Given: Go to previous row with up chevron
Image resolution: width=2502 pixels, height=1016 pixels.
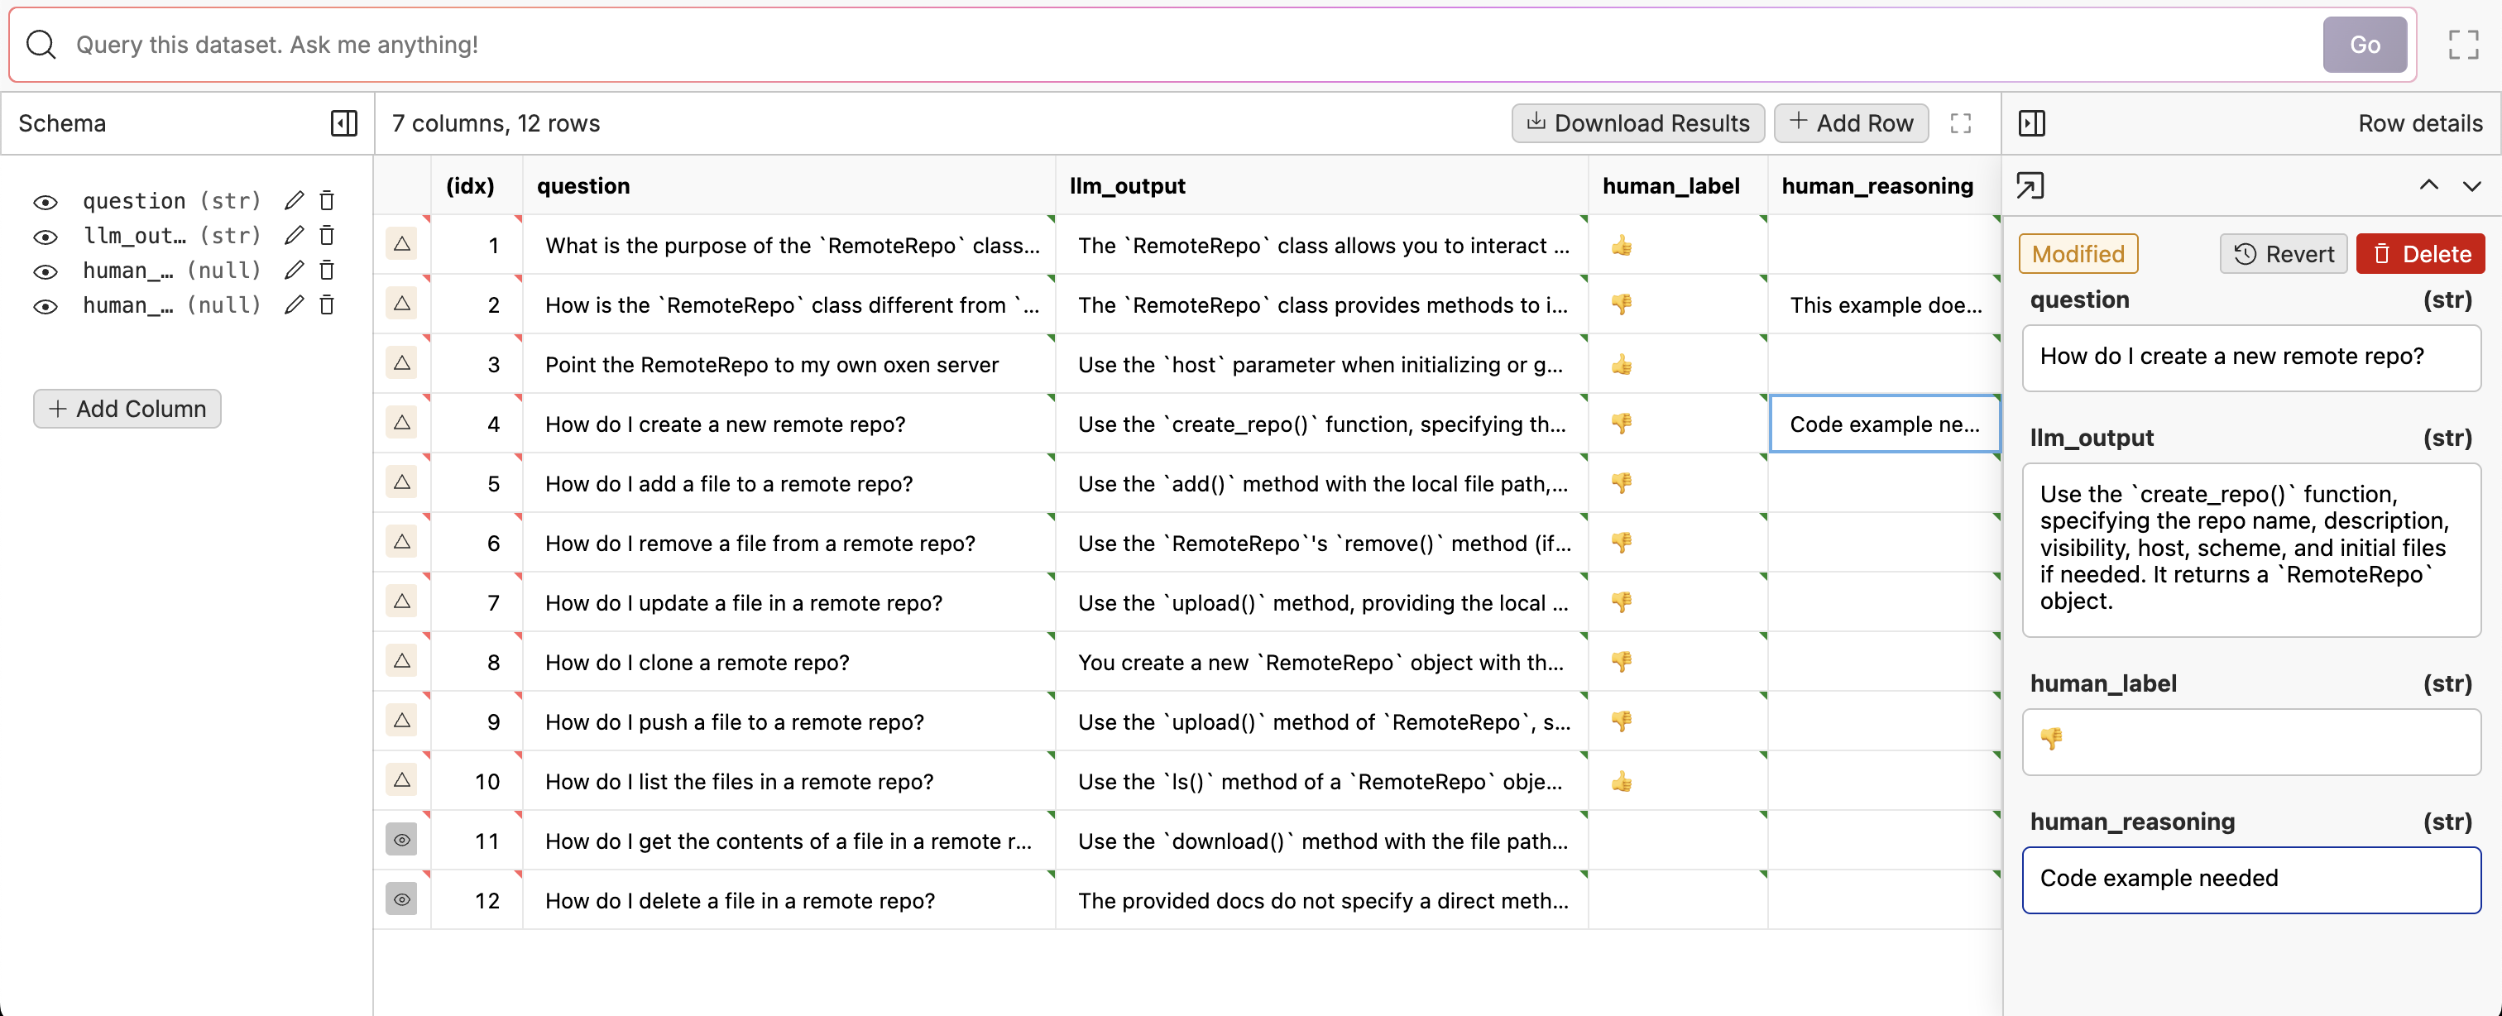Looking at the screenshot, I should click(x=2428, y=185).
